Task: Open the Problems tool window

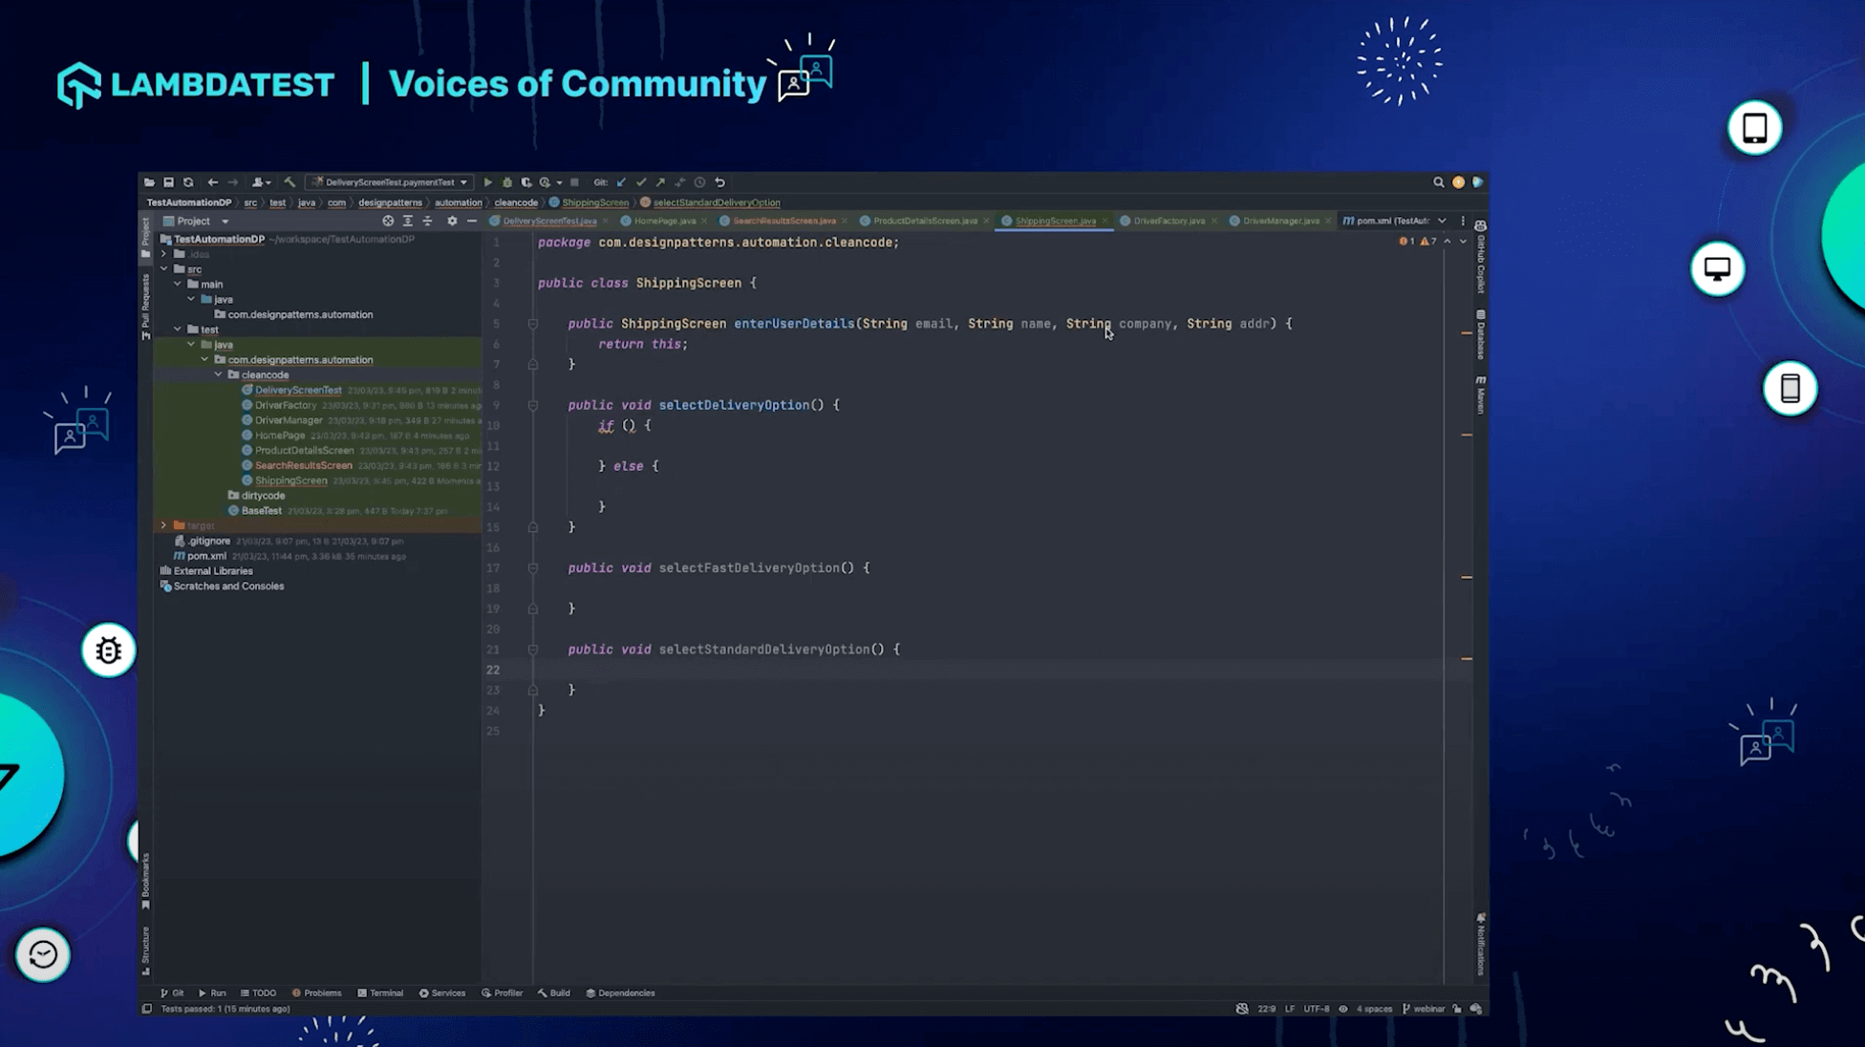Action: (x=316, y=993)
